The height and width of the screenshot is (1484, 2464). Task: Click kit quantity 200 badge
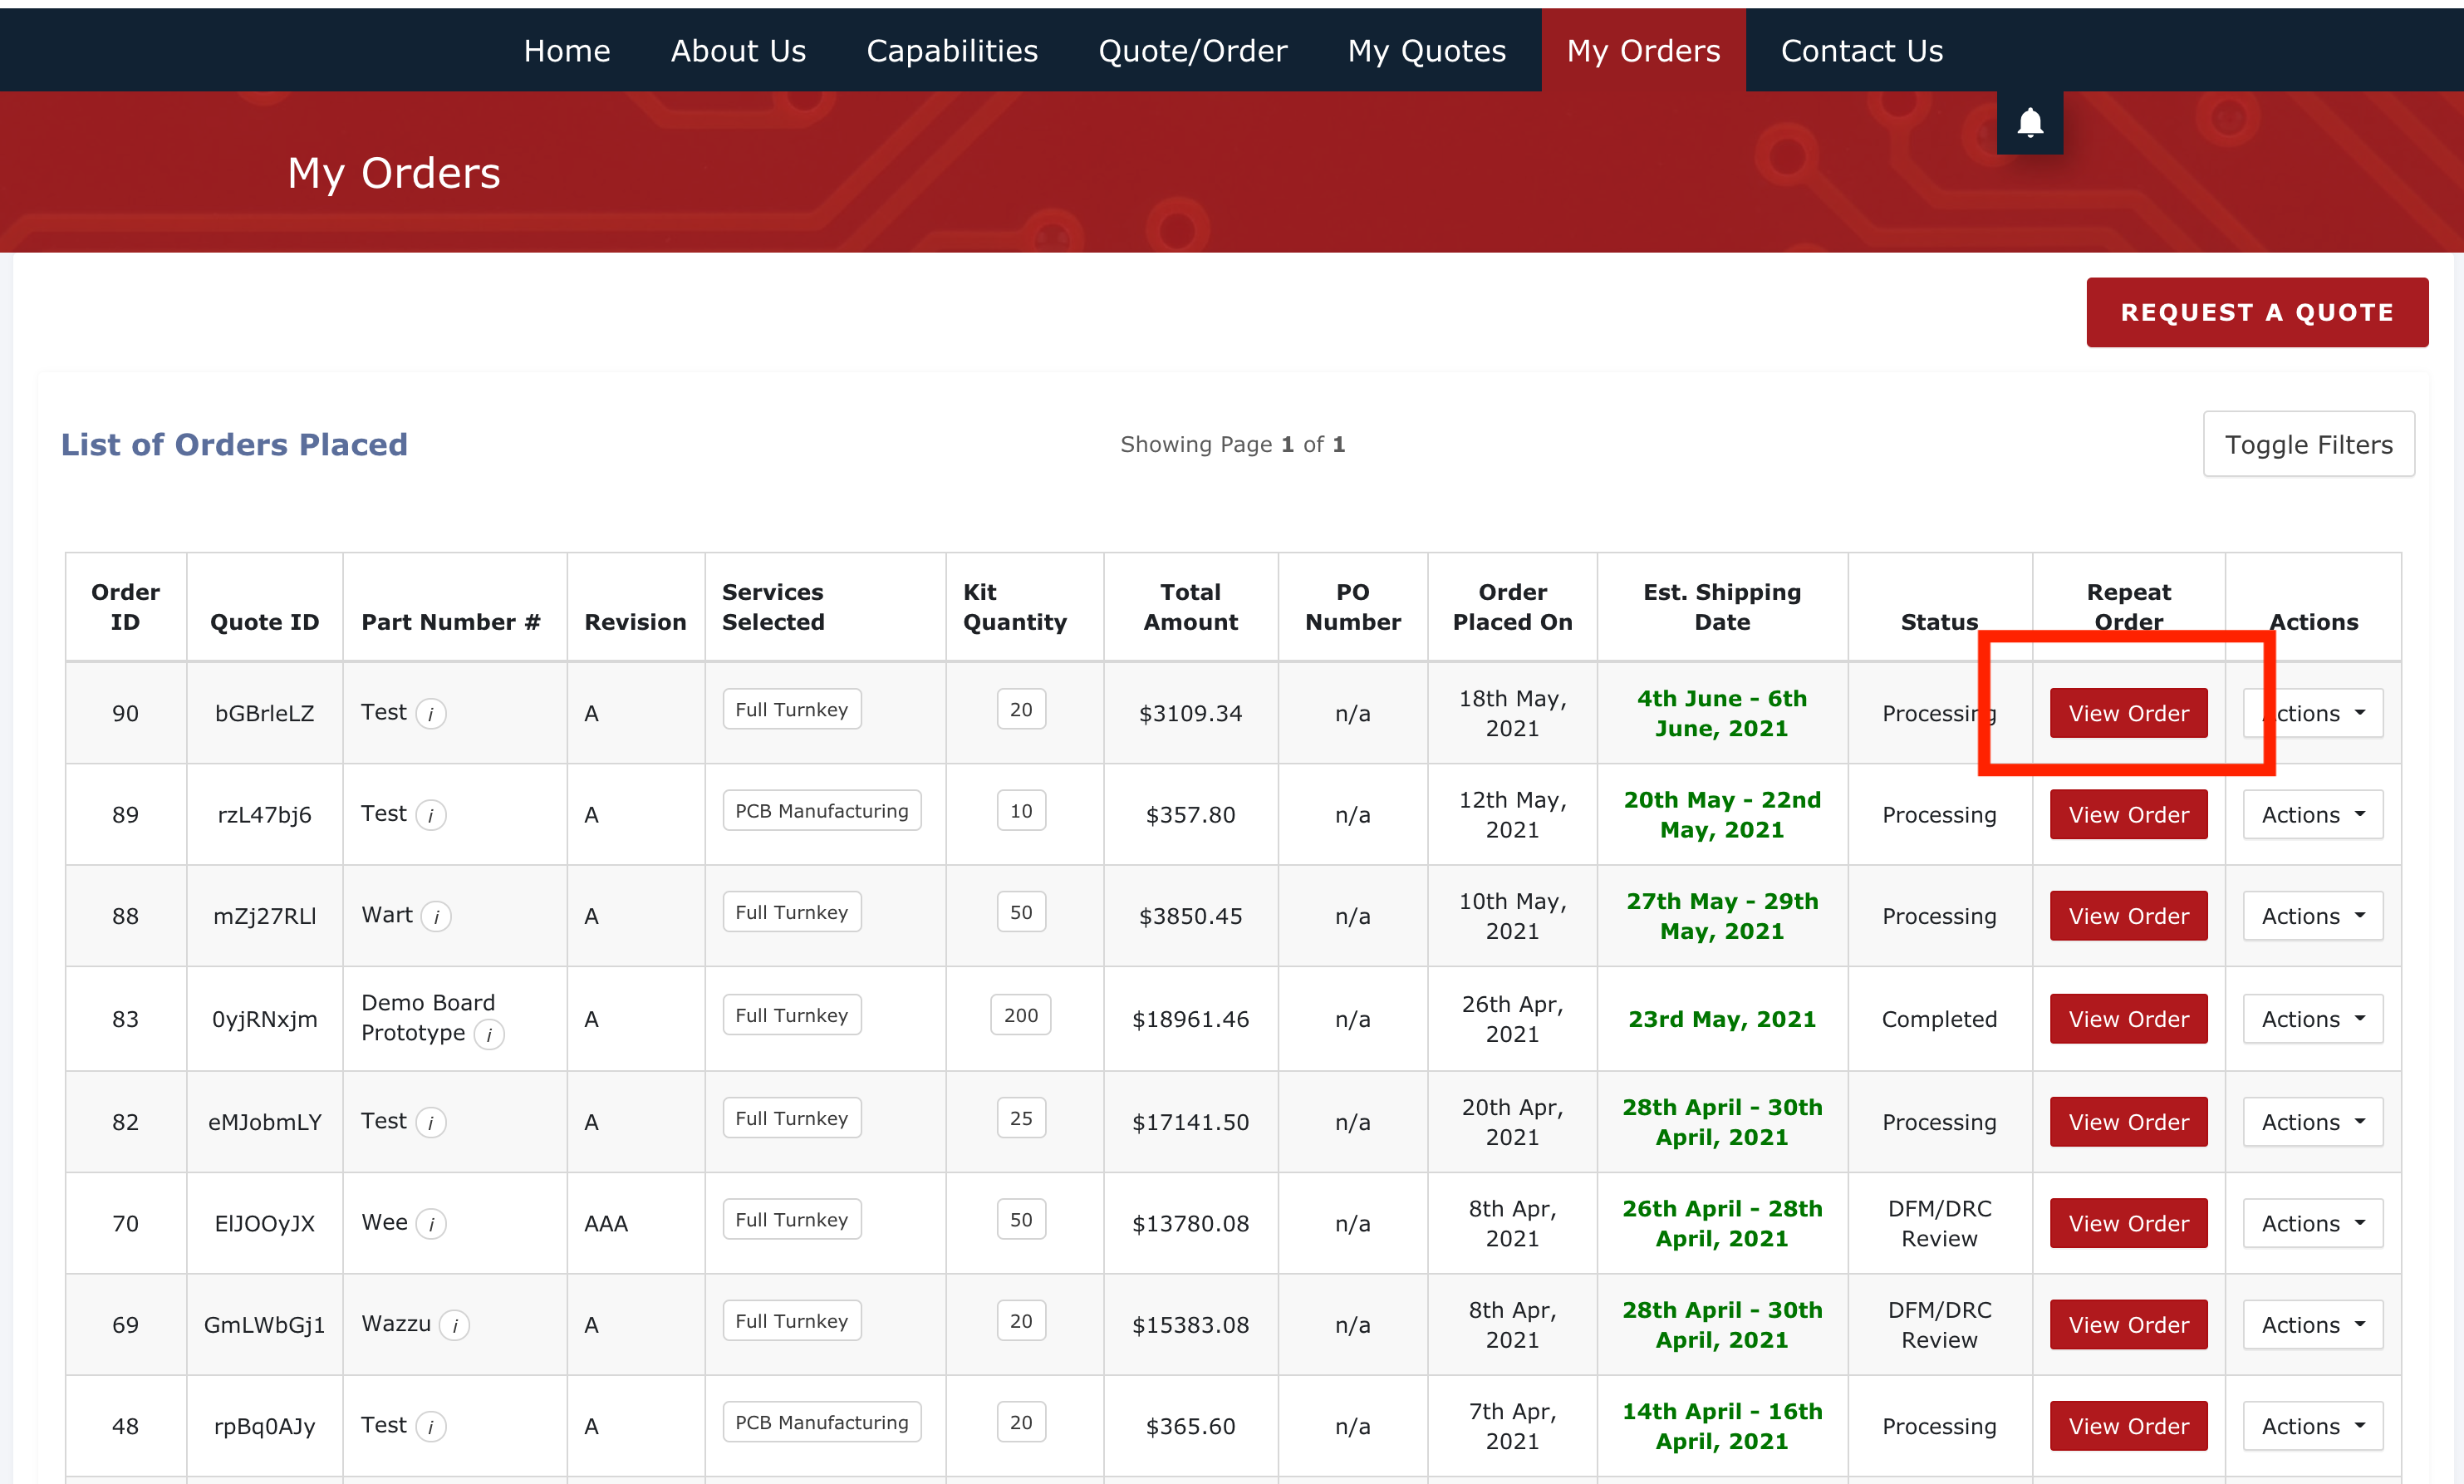click(x=1021, y=1014)
